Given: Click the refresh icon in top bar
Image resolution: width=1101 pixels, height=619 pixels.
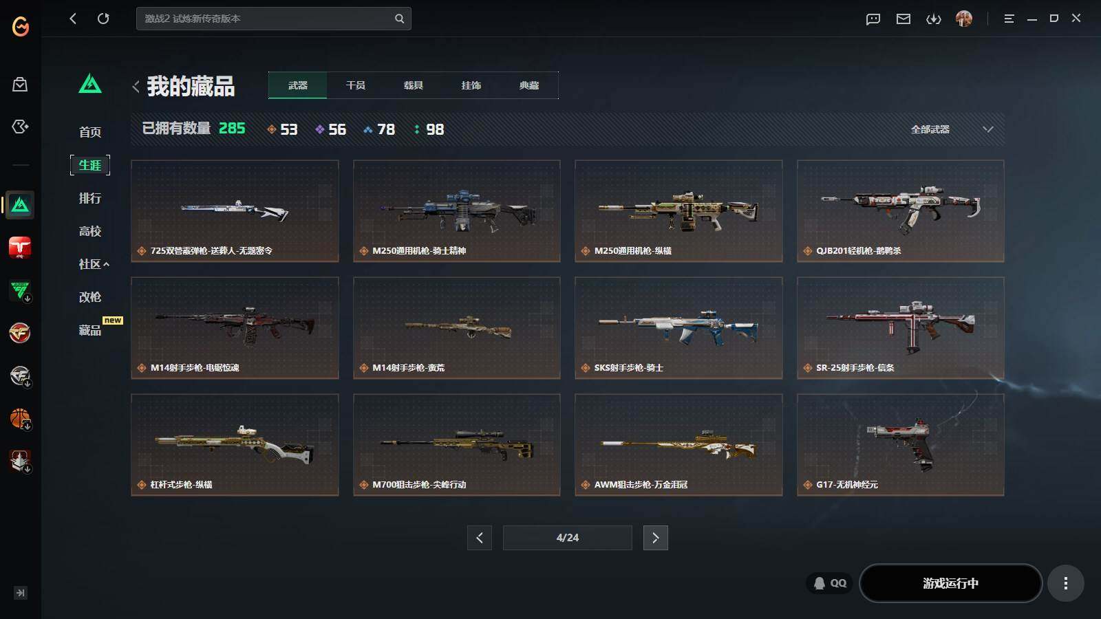Looking at the screenshot, I should pyautogui.click(x=103, y=19).
